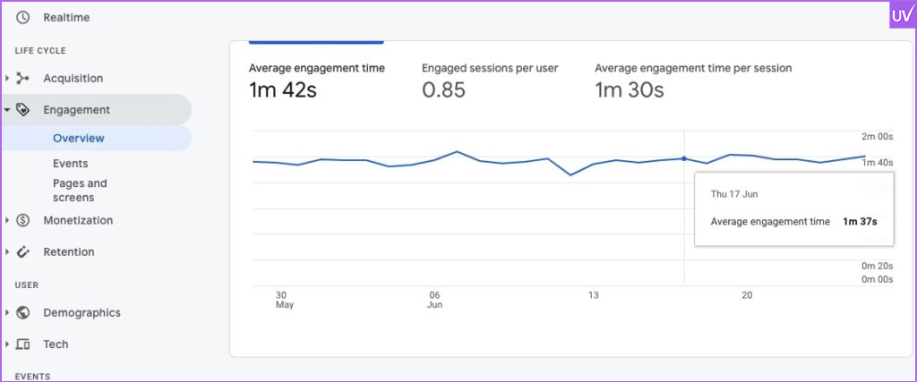Click the Engagement tag icon
Screen dimensions: 917x382
23,110
